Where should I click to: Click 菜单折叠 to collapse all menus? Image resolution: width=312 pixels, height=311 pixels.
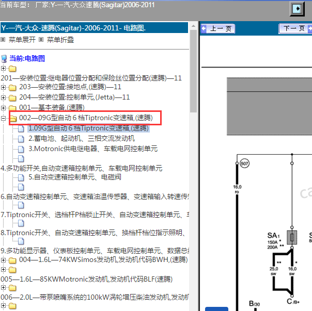[60, 40]
